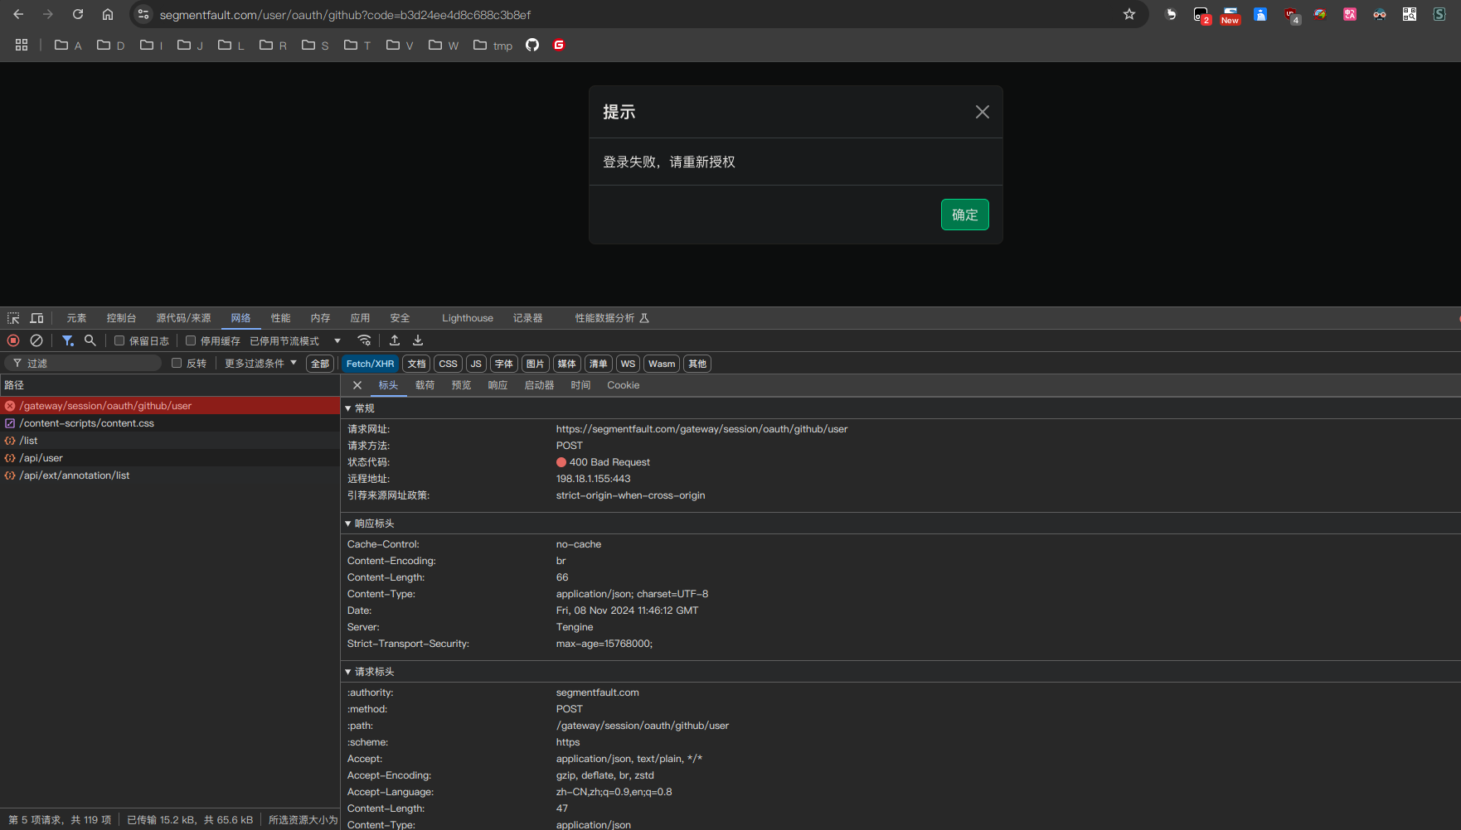
Task: Toggle device toolbar emulation icon
Action: pos(36,318)
